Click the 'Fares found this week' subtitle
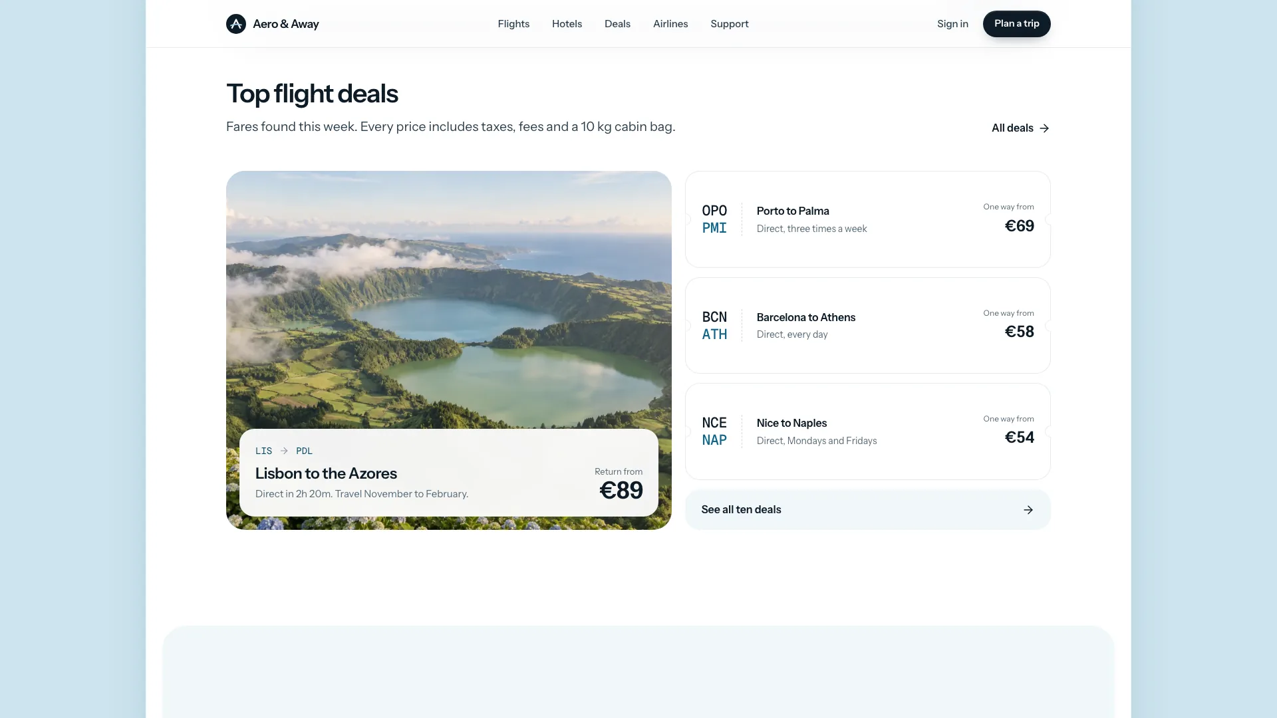This screenshot has height=718, width=1277. [450, 127]
